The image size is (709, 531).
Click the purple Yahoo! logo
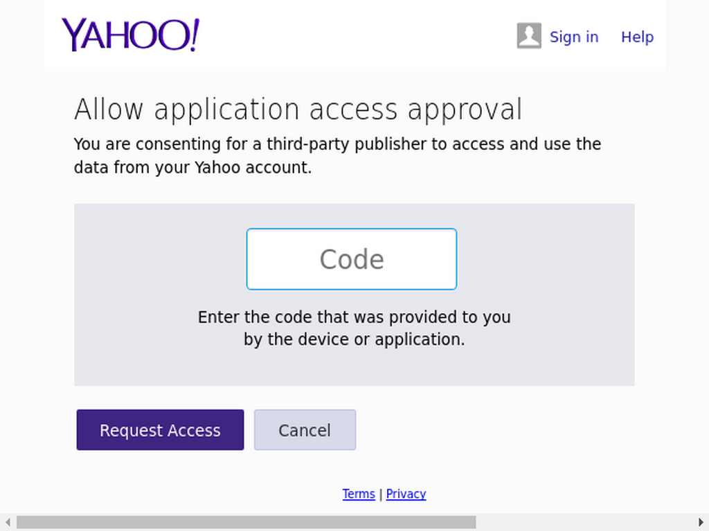pyautogui.click(x=130, y=35)
